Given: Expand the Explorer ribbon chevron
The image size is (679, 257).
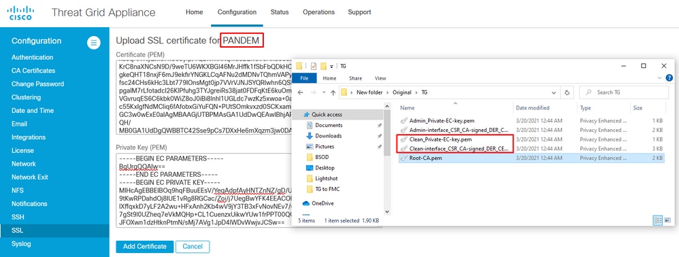Looking at the screenshot, I should click(x=659, y=78).
